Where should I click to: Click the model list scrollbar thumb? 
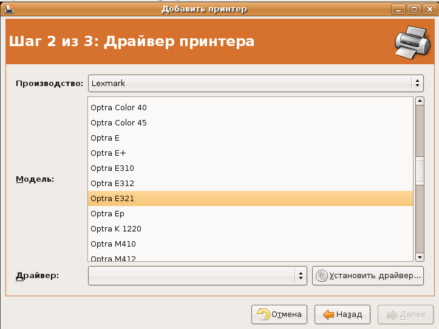click(x=420, y=171)
